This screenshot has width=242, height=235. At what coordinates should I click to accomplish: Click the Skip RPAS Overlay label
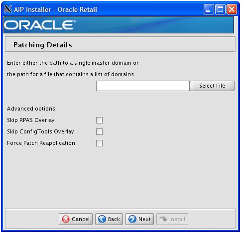[31, 120]
